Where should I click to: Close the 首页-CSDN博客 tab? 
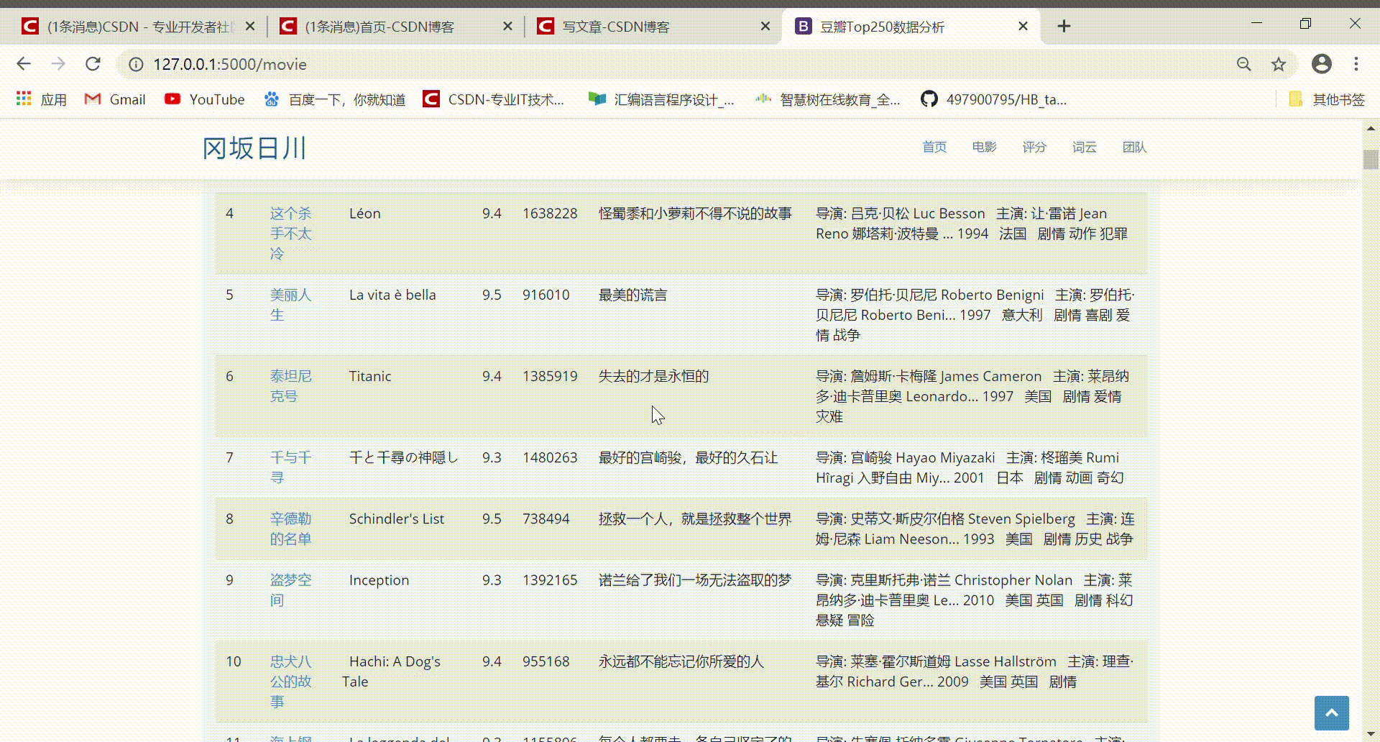pyautogui.click(x=507, y=27)
